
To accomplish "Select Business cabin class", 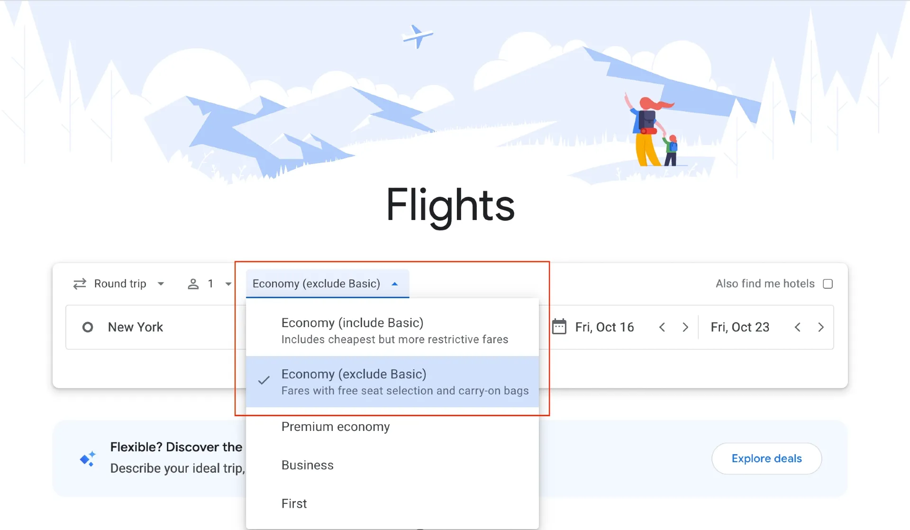I will 307,465.
